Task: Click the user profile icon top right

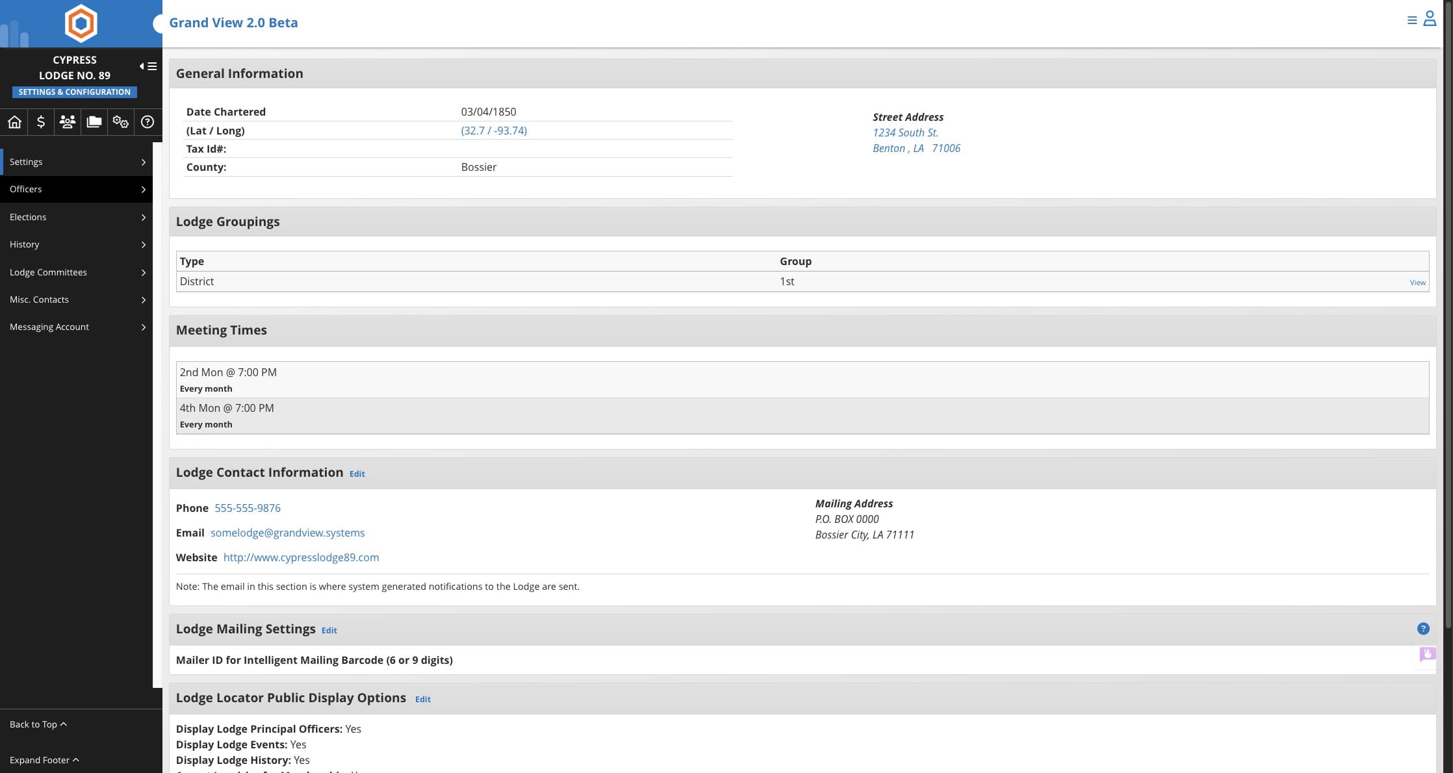Action: 1430,19
